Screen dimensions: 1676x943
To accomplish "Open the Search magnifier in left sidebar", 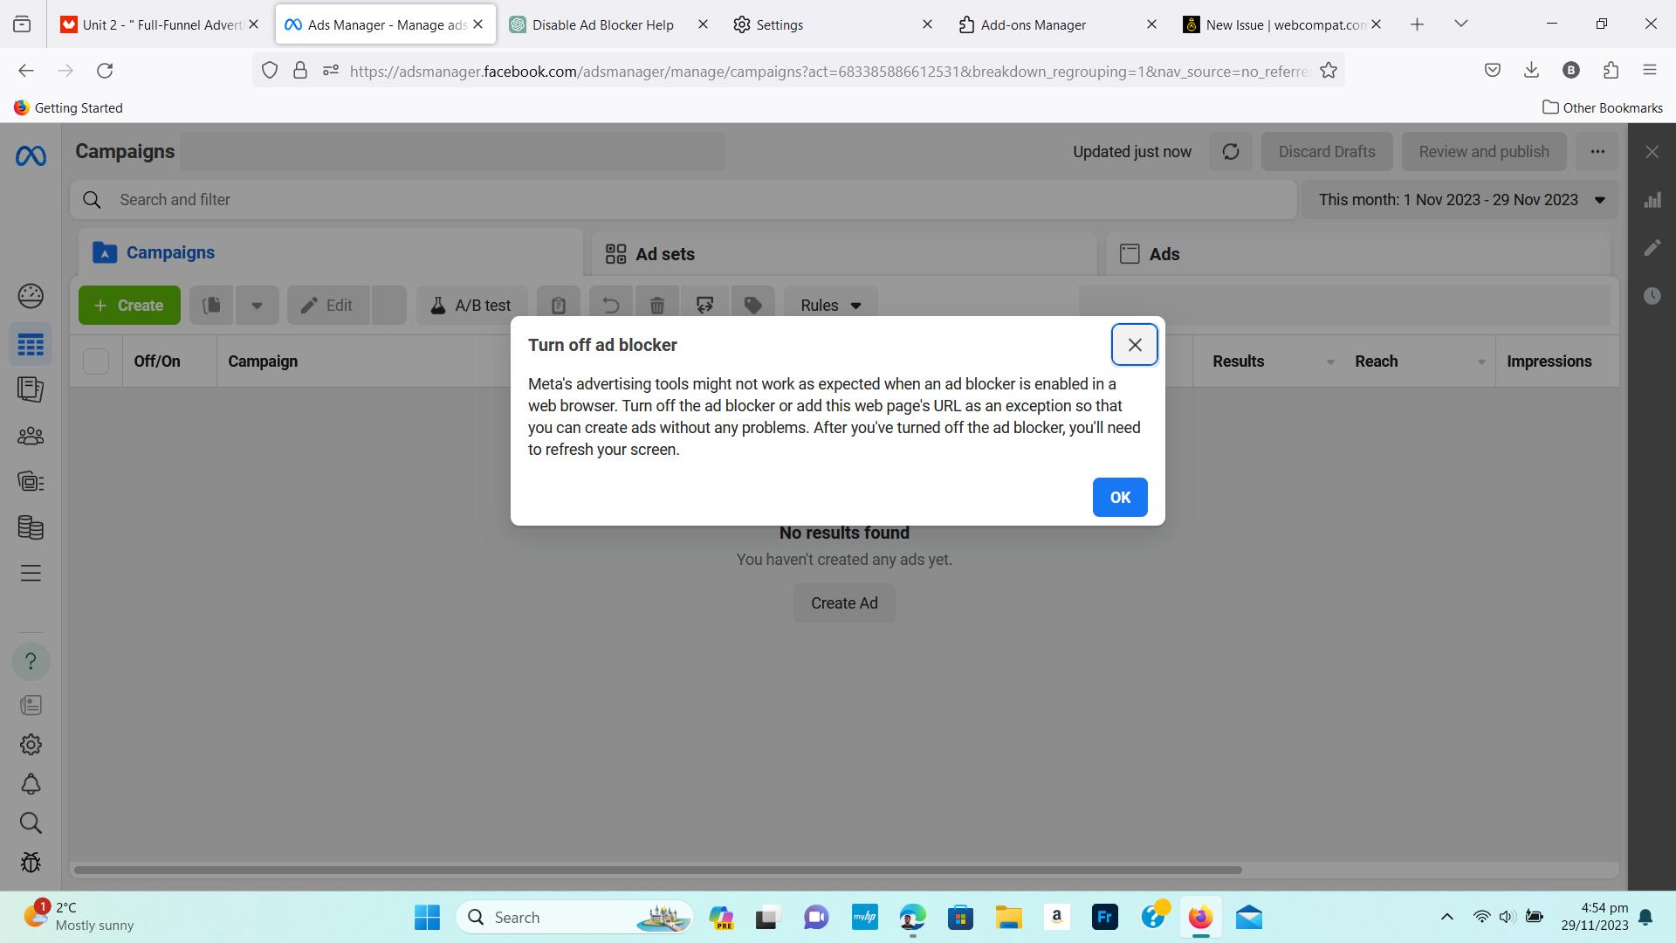I will coord(31,823).
